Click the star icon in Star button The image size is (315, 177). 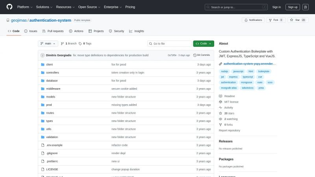tap(291, 20)
